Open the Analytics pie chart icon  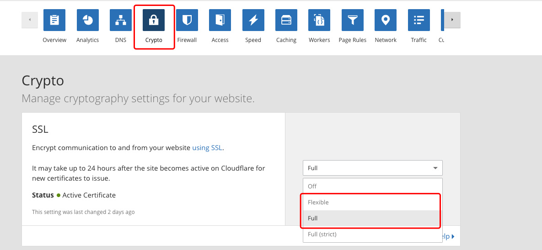click(x=87, y=20)
